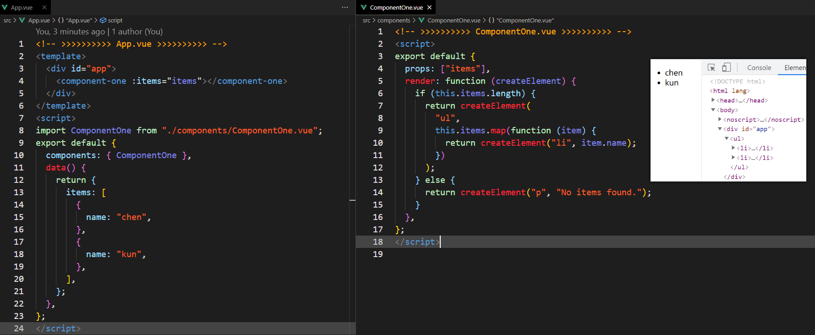The width and height of the screenshot is (815, 335).
Task: Click the name: "chen" line in App.vue
Action: (x=118, y=217)
